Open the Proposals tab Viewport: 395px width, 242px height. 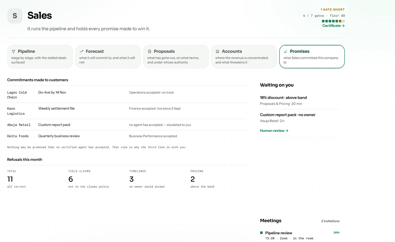click(x=176, y=57)
